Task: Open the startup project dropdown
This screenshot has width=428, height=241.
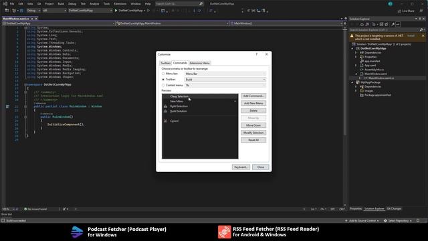Action: coord(90,11)
